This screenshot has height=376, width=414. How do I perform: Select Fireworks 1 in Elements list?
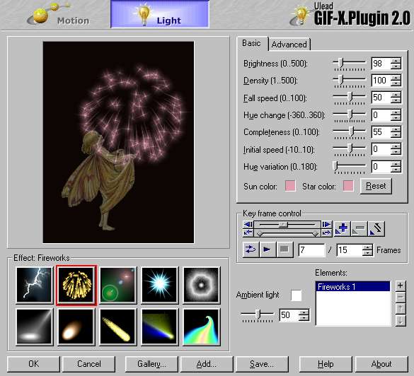352,287
